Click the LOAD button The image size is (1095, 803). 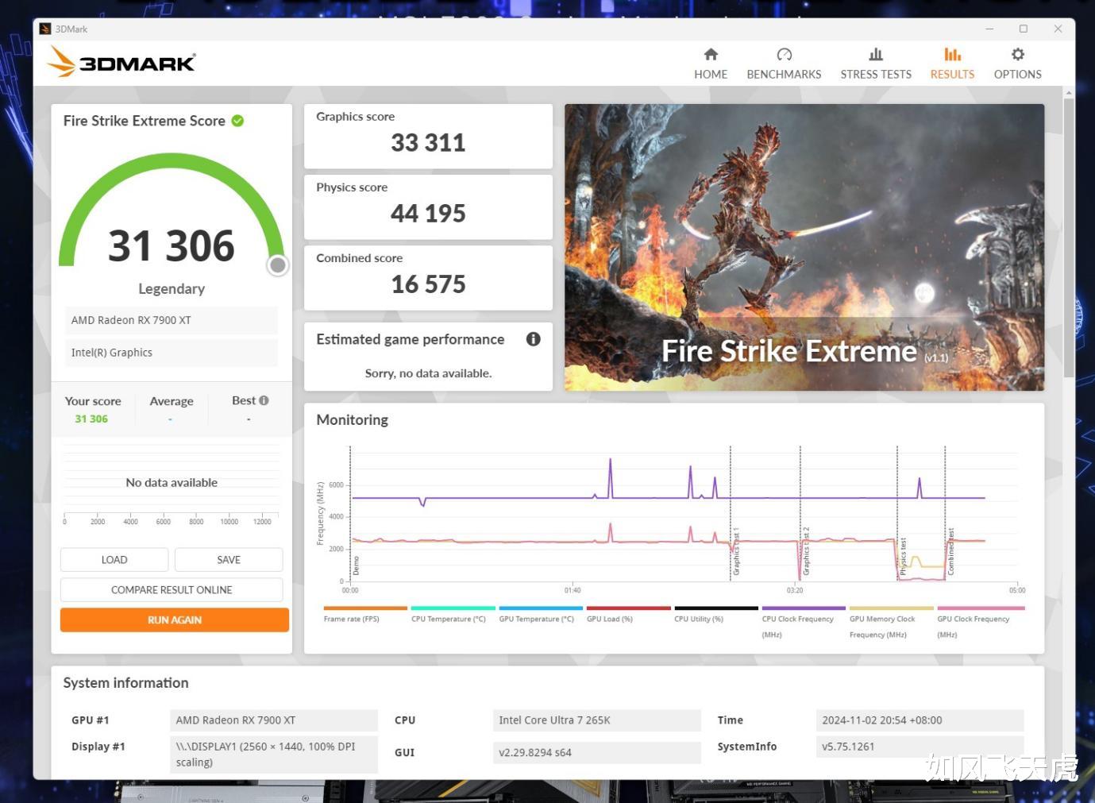point(114,560)
